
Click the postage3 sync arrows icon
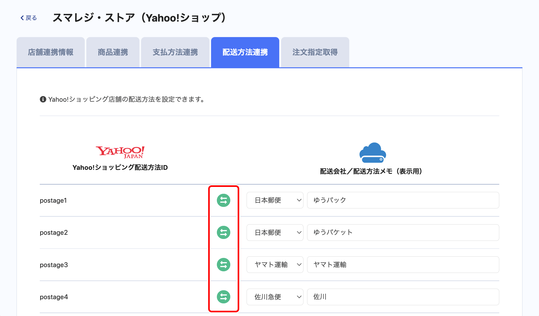(x=223, y=264)
